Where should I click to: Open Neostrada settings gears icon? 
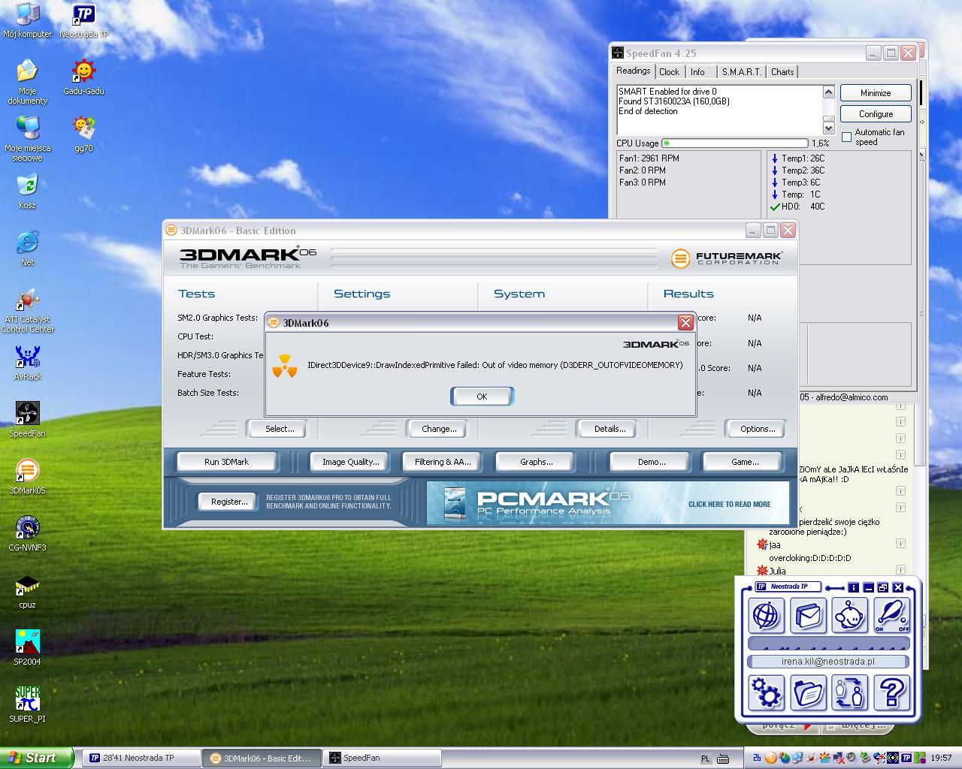point(766,692)
